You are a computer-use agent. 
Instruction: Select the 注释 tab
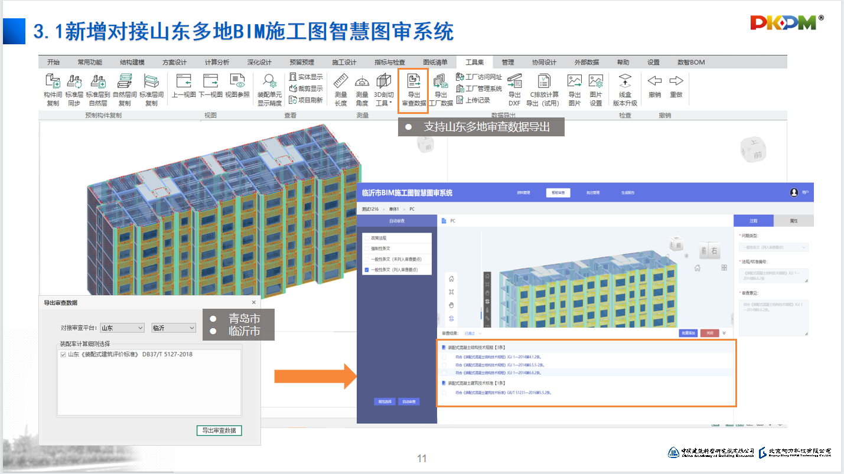(754, 221)
